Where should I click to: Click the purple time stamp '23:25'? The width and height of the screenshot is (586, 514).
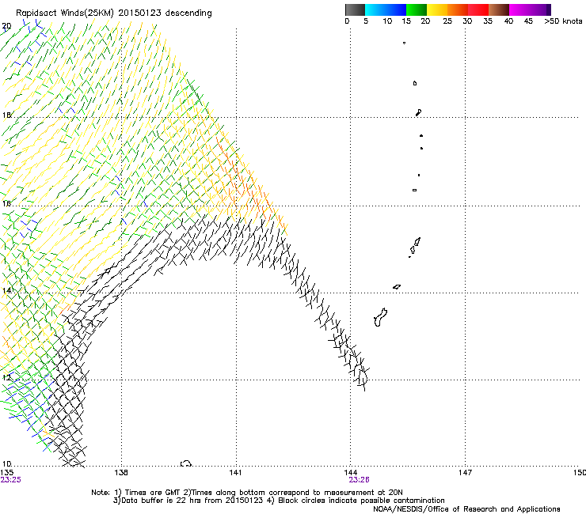pos(11,480)
